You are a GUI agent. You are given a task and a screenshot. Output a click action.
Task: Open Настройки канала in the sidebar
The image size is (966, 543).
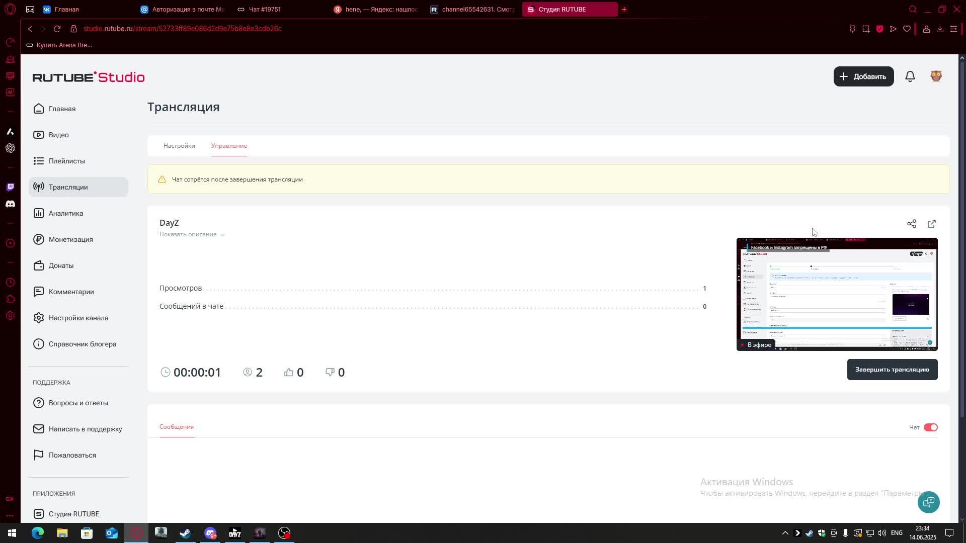click(78, 318)
